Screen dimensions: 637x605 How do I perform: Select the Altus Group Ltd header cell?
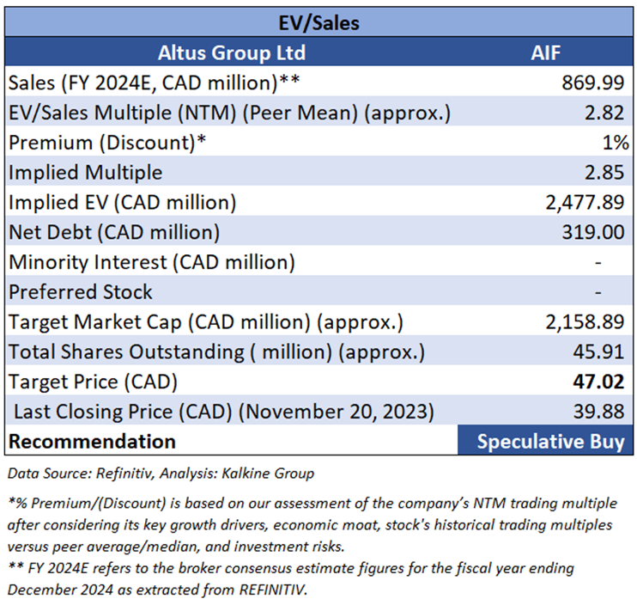tap(232, 53)
